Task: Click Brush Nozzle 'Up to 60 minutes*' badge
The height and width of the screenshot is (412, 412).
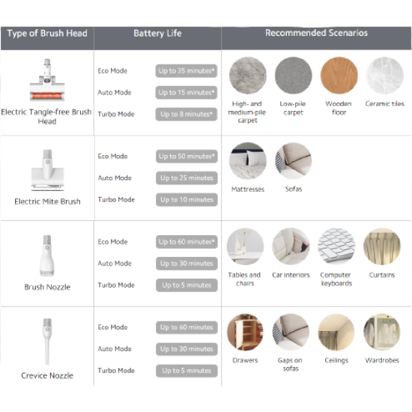Action: click(187, 242)
